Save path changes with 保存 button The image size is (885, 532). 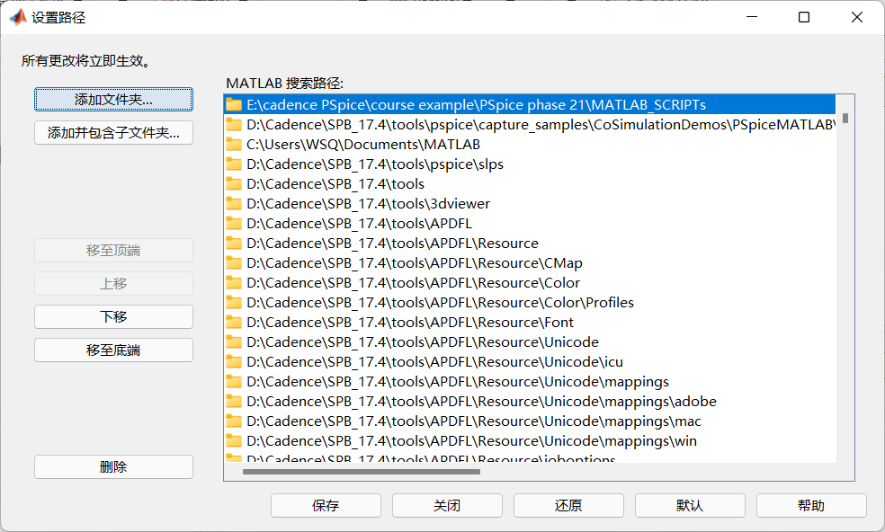click(x=326, y=505)
